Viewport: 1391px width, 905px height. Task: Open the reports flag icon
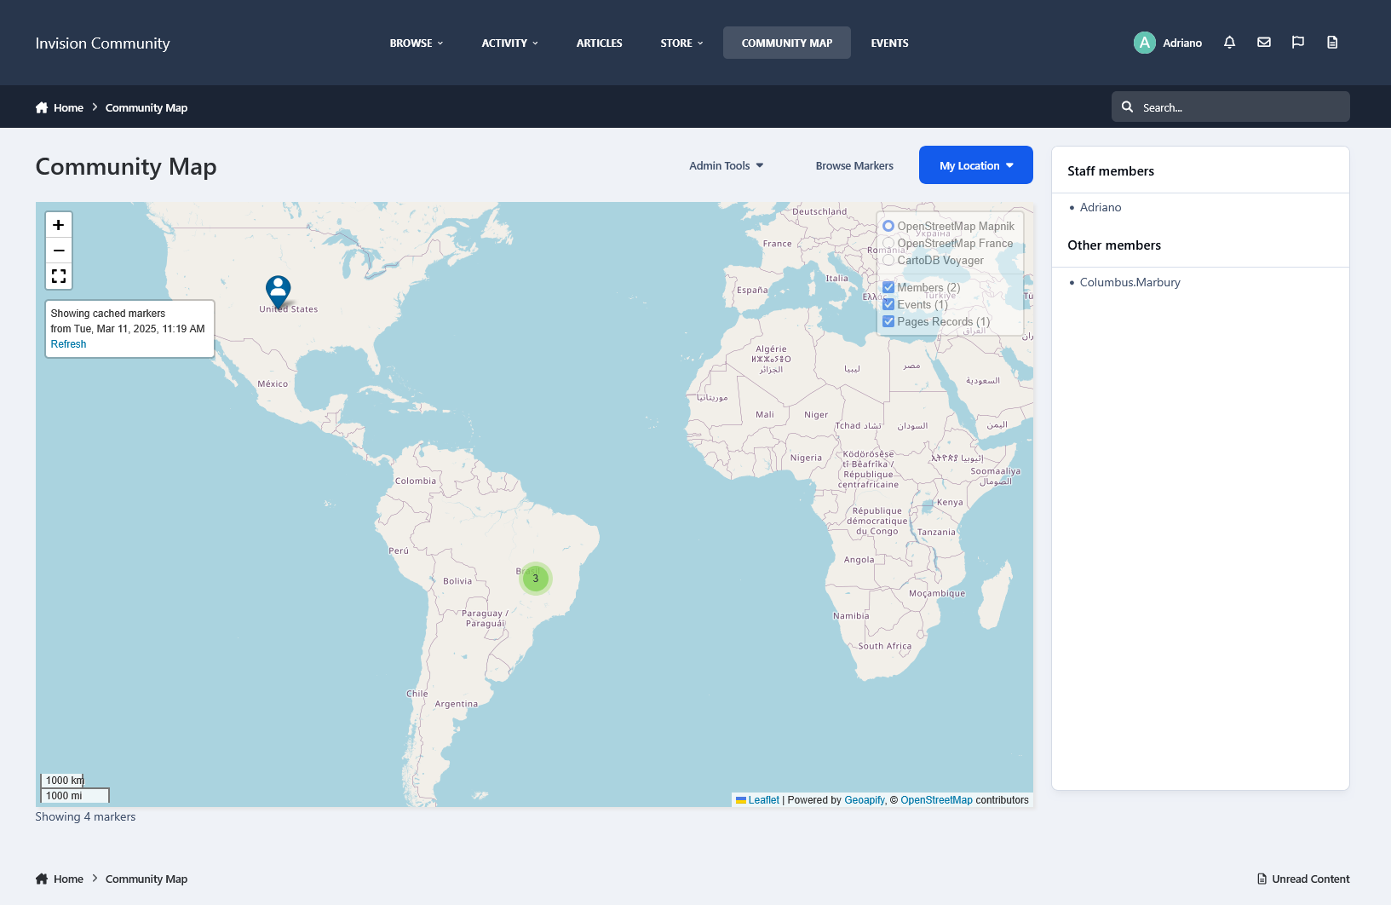[1298, 43]
